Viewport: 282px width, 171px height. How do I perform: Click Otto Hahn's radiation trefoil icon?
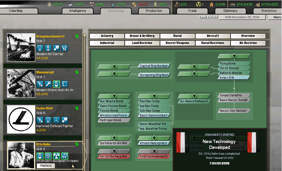point(56,156)
